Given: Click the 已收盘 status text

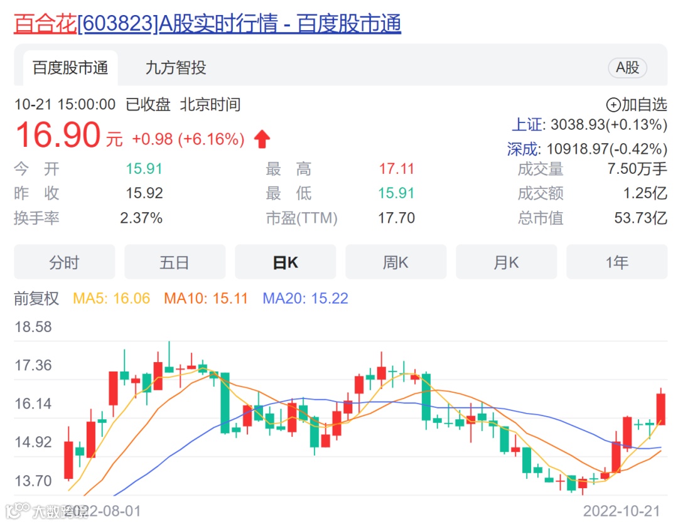Looking at the screenshot, I should [x=148, y=105].
